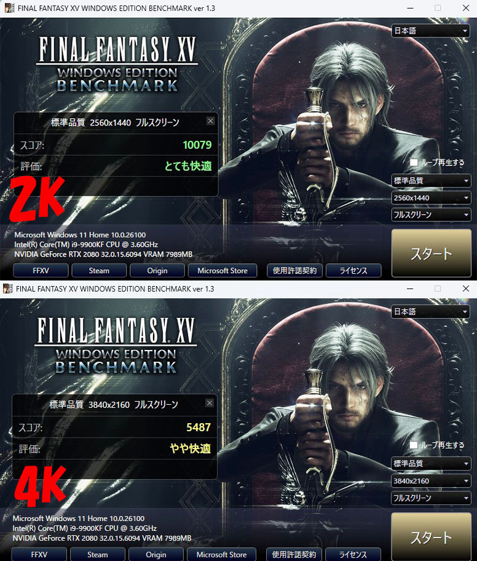Image resolution: width=477 pixels, height=561 pixels.
Task: Expand フルスクリーン display mode dropdown in lower window
Action: click(x=431, y=498)
